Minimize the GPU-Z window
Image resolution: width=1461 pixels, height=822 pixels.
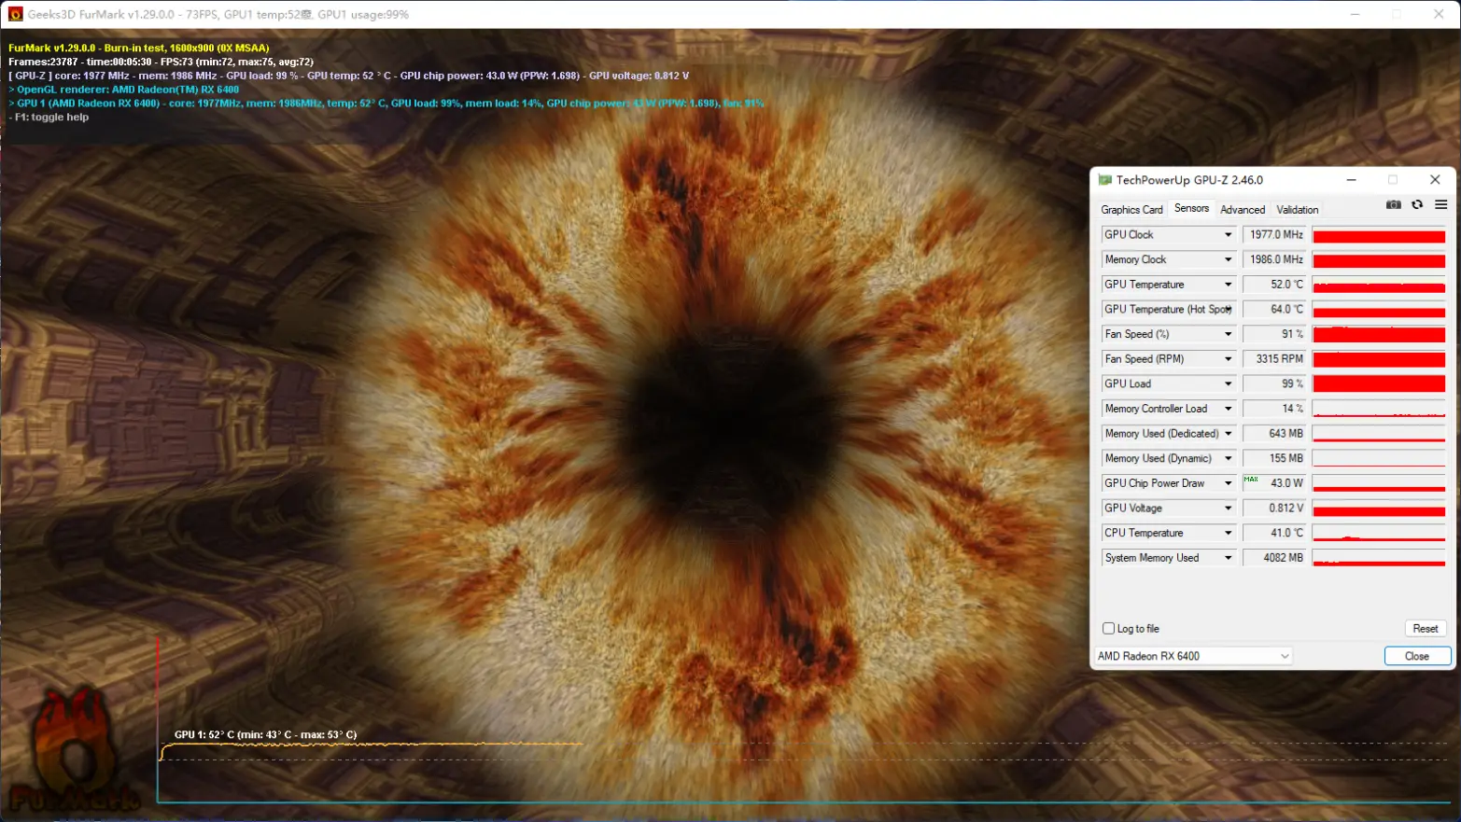coord(1351,180)
